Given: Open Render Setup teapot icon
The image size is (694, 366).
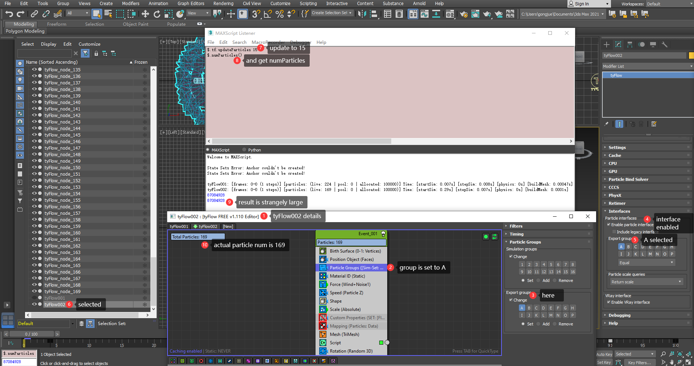Looking at the screenshot, I should tap(463, 14).
